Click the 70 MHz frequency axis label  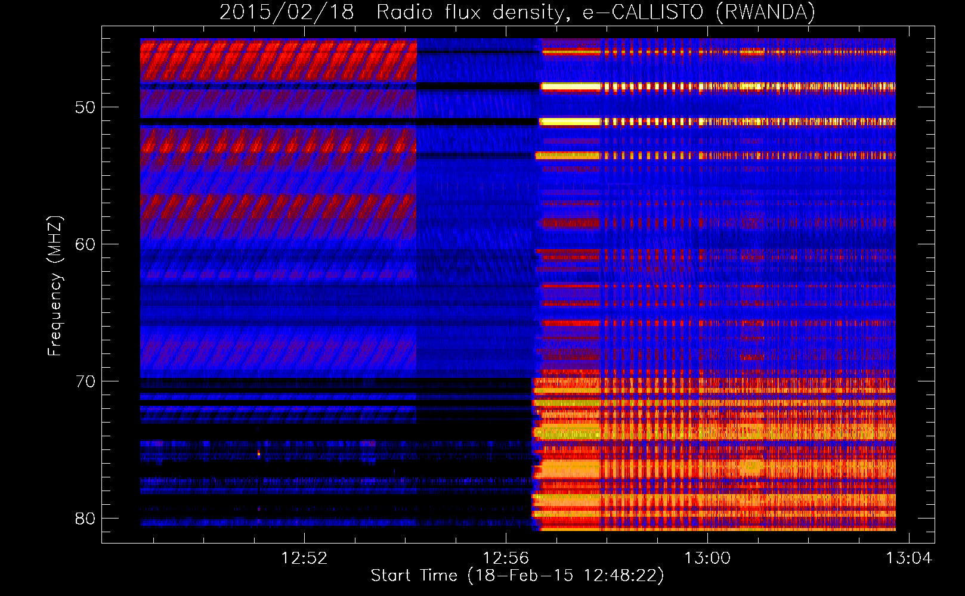(x=85, y=381)
